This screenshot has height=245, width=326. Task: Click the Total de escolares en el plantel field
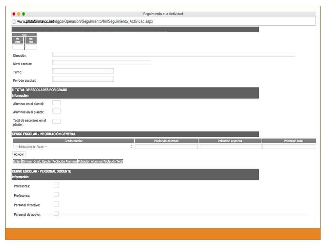[x=56, y=121]
